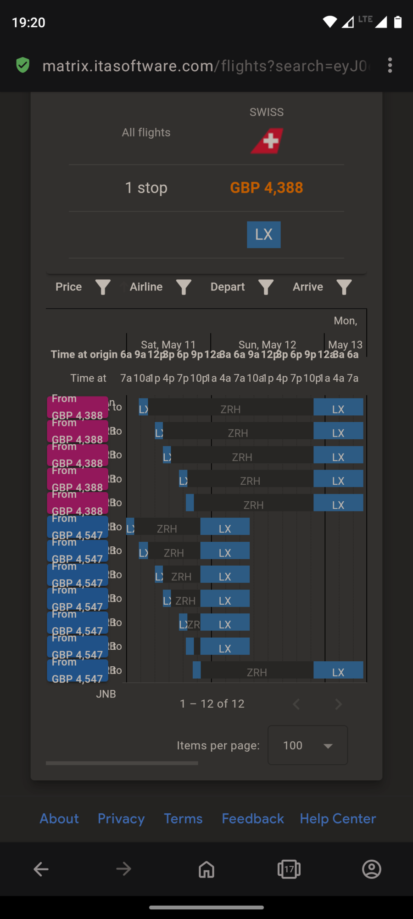Click the blue LX airline code badge
413x919 pixels.
point(264,235)
